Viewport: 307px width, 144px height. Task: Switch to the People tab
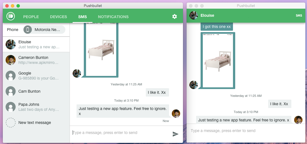[31, 17]
